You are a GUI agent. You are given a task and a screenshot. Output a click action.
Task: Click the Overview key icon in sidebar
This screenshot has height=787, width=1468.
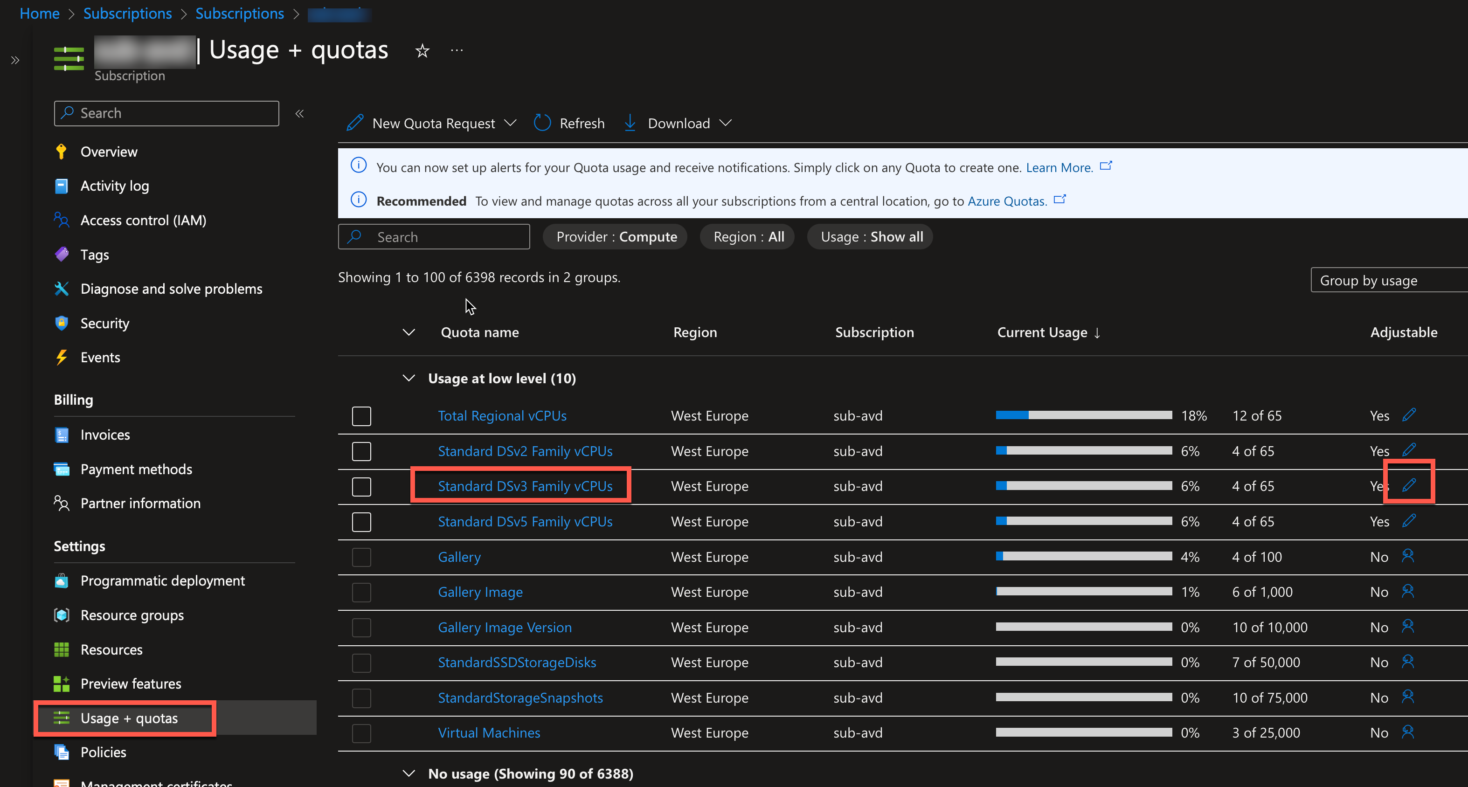pyautogui.click(x=61, y=152)
